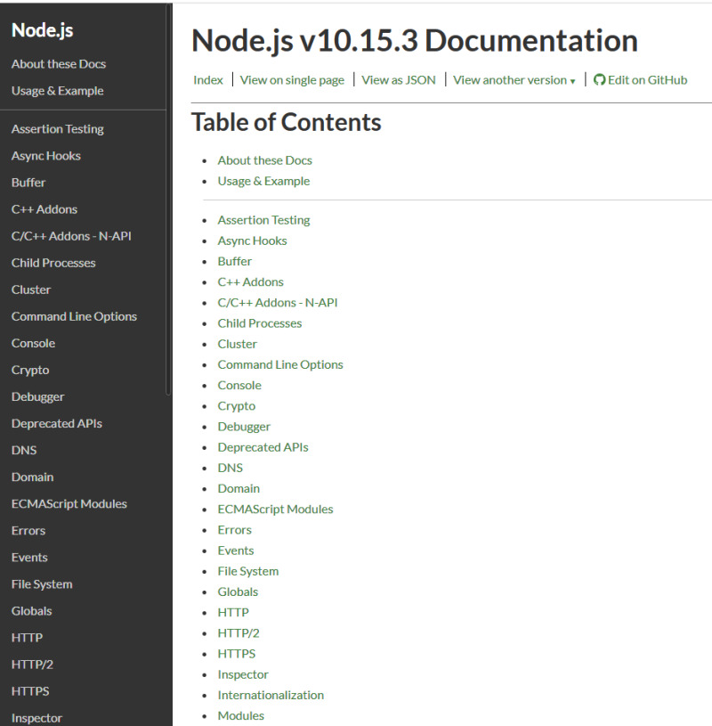Click View on single page link
Viewport: 712px width, 726px height.
point(292,80)
